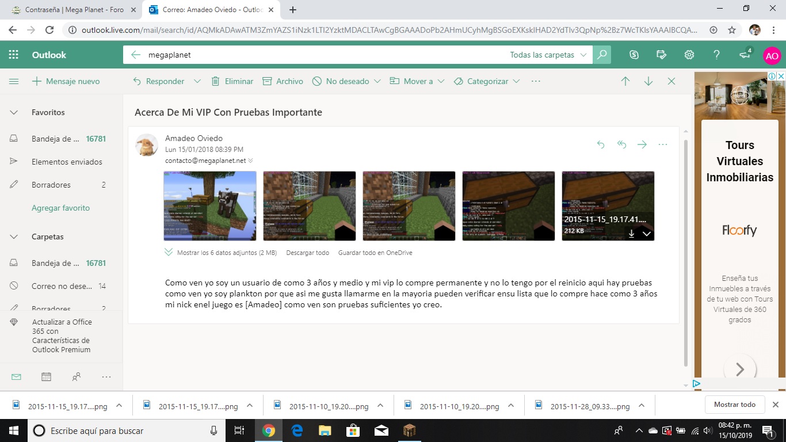The width and height of the screenshot is (786, 442).
Task: Open the announcements megaphone icon
Action: coord(745,55)
